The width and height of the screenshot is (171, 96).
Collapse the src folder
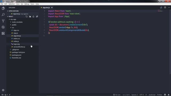click(13, 27)
